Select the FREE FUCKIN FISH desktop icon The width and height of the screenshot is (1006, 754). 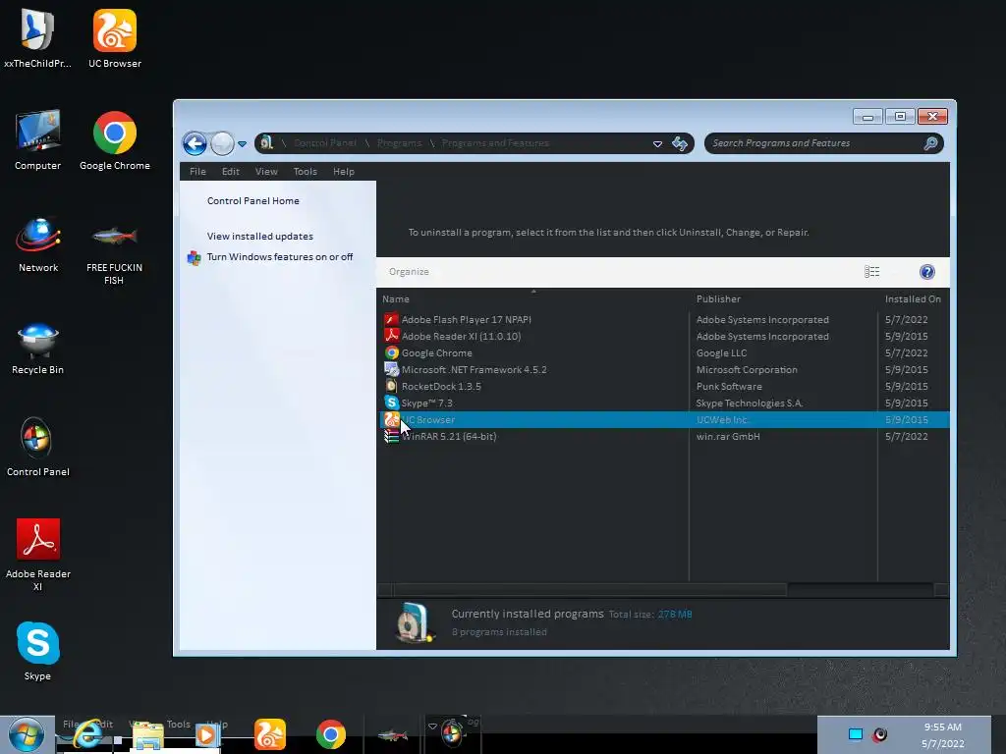[115, 253]
